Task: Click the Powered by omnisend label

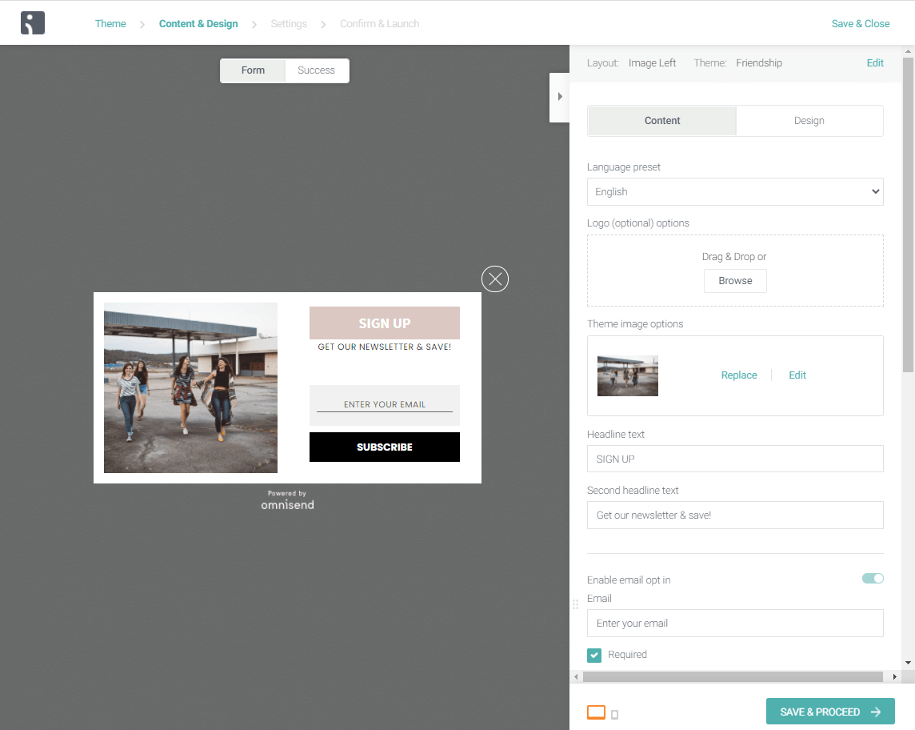Action: [287, 501]
